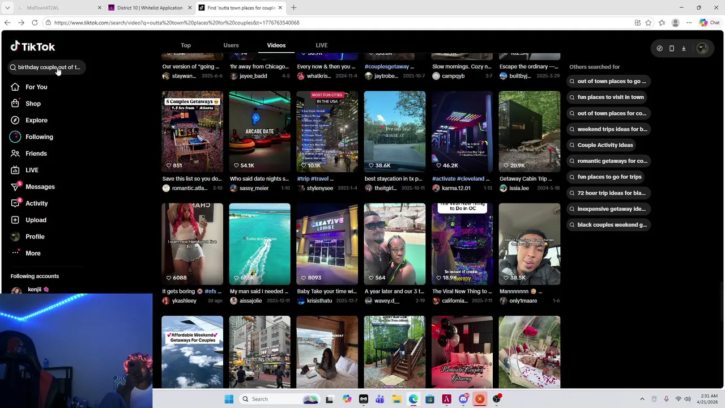Viewport: 725px width, 408px height.
Task: Open the 'Romantic Couples Getaway' video
Action: coord(462,352)
